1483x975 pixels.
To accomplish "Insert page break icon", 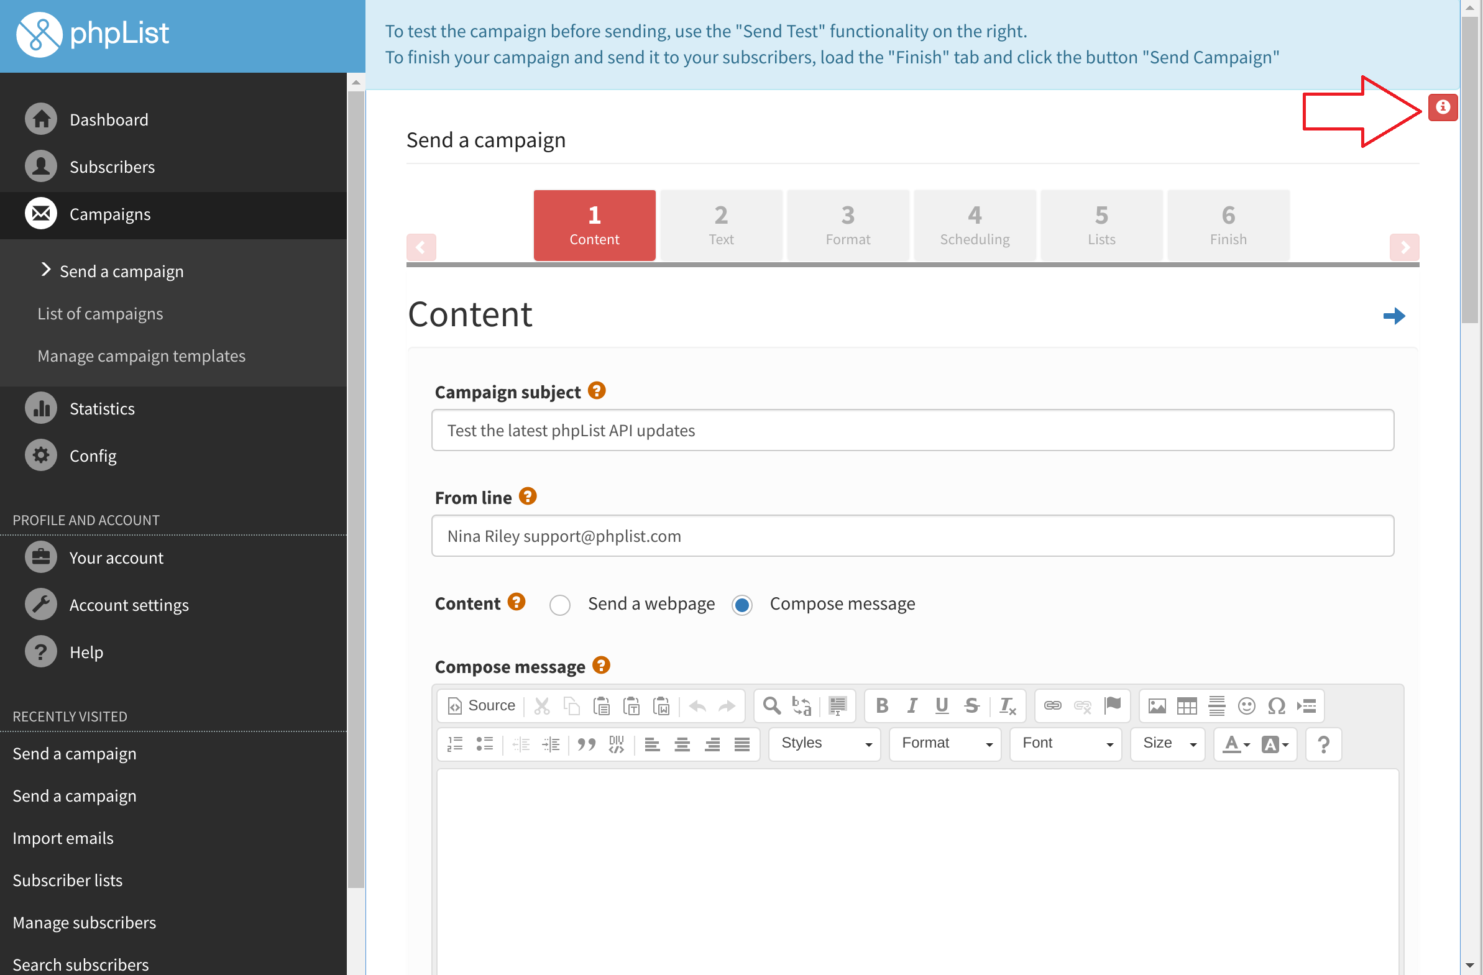I will [1306, 706].
